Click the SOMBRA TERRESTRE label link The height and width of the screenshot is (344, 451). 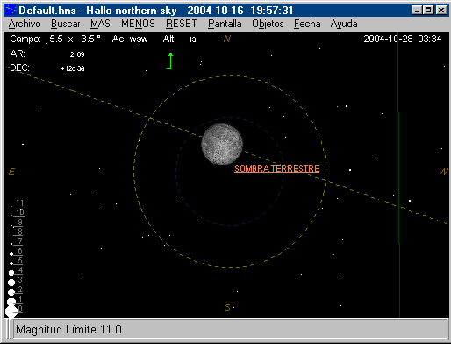tap(277, 169)
